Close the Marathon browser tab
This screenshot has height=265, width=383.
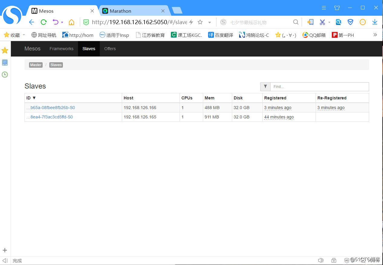(x=163, y=11)
